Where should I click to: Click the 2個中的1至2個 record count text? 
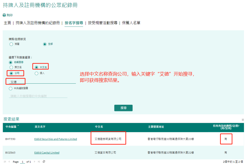[x=233, y=162]
